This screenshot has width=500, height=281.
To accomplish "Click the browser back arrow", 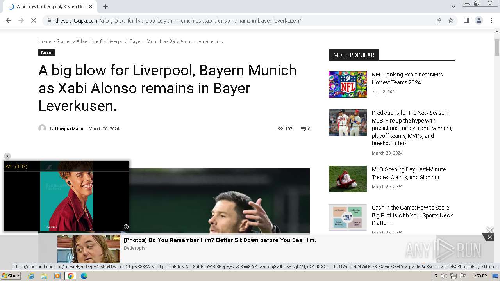I will [x=9, y=20].
